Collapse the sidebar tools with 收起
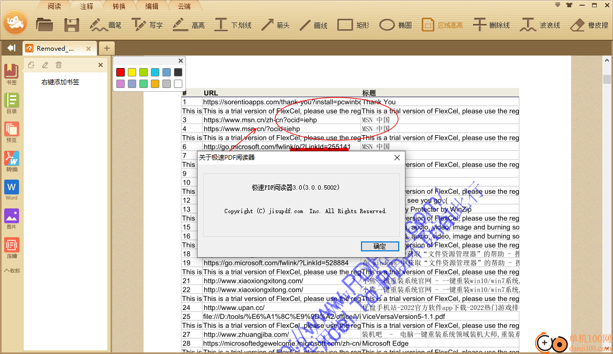 click(x=12, y=270)
